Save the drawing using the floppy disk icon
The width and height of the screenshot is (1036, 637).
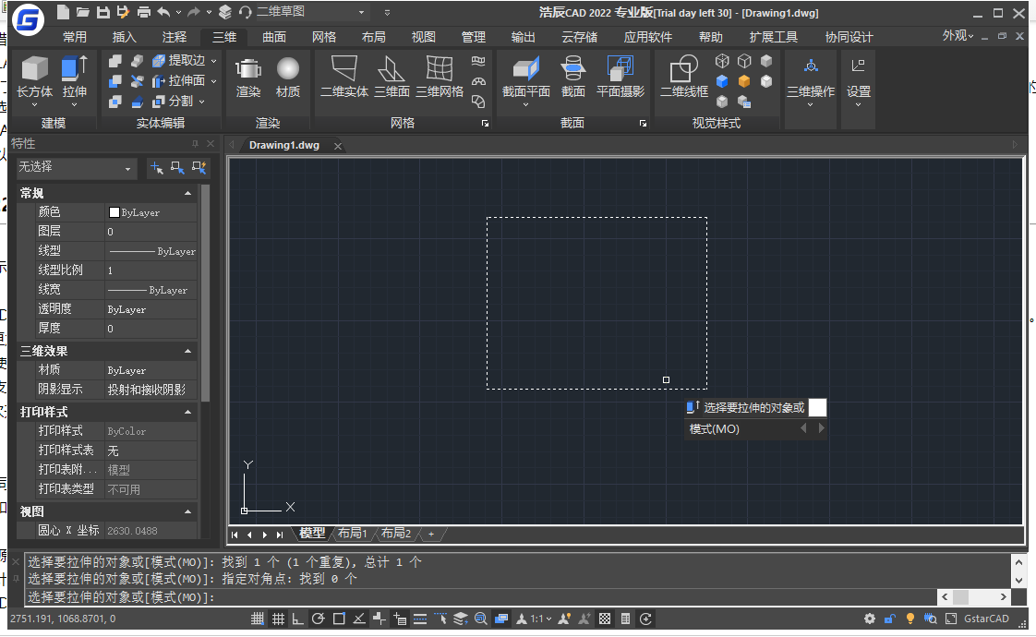(103, 12)
